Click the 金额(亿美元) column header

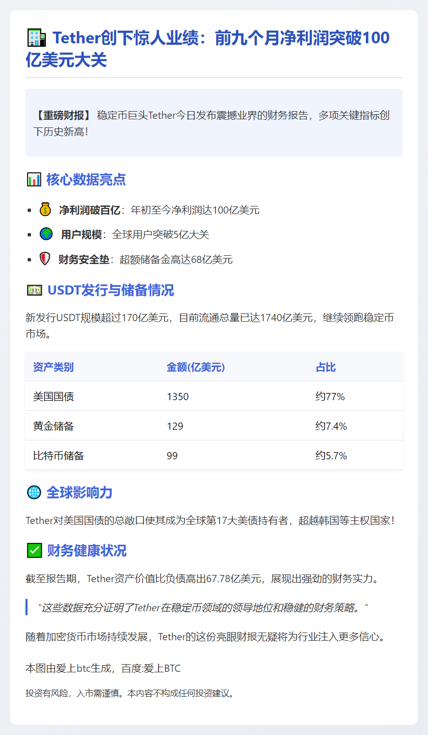pos(195,367)
